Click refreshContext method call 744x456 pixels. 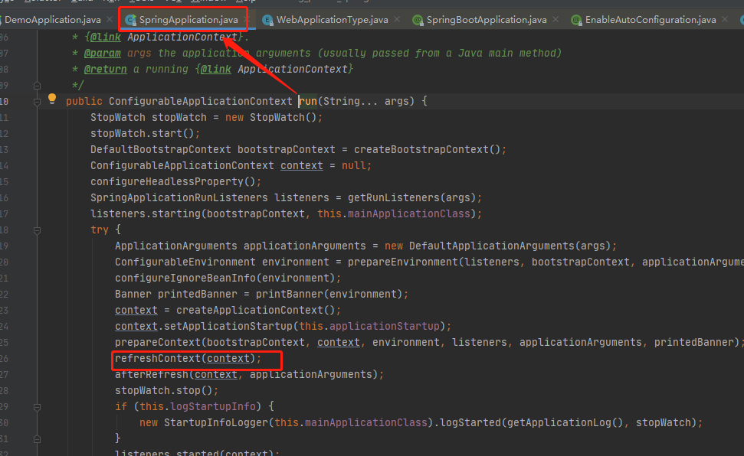(x=158, y=360)
